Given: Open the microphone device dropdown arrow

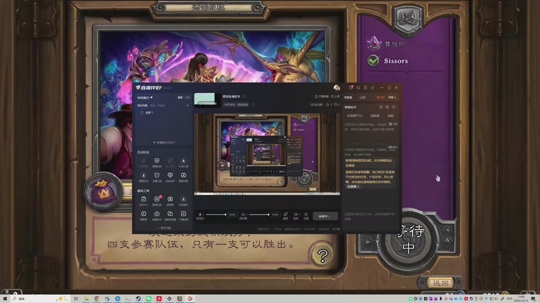Looking at the screenshot, I should (x=204, y=215).
